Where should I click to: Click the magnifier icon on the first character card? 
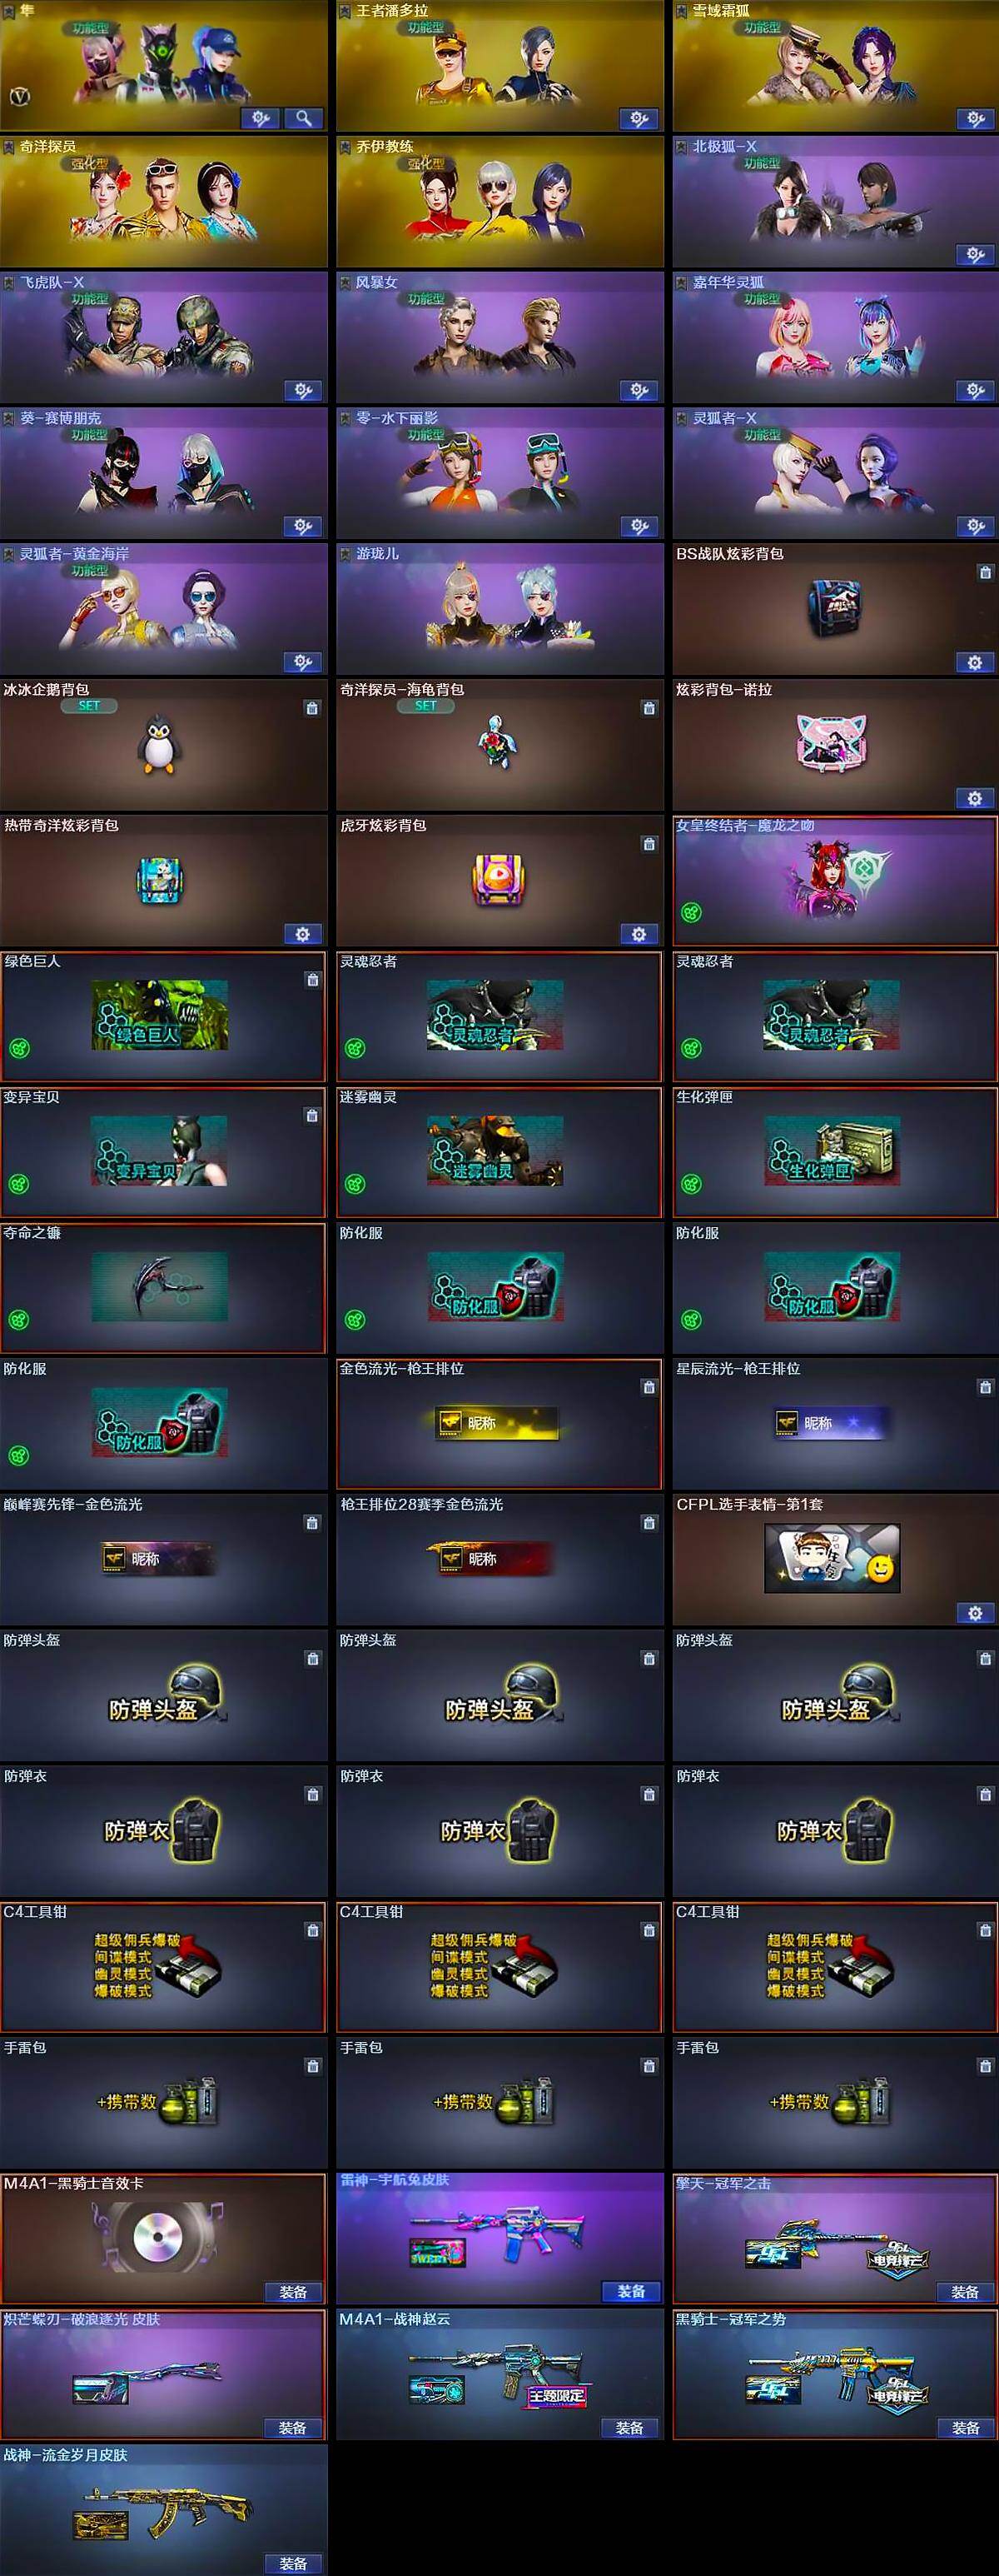tap(304, 118)
